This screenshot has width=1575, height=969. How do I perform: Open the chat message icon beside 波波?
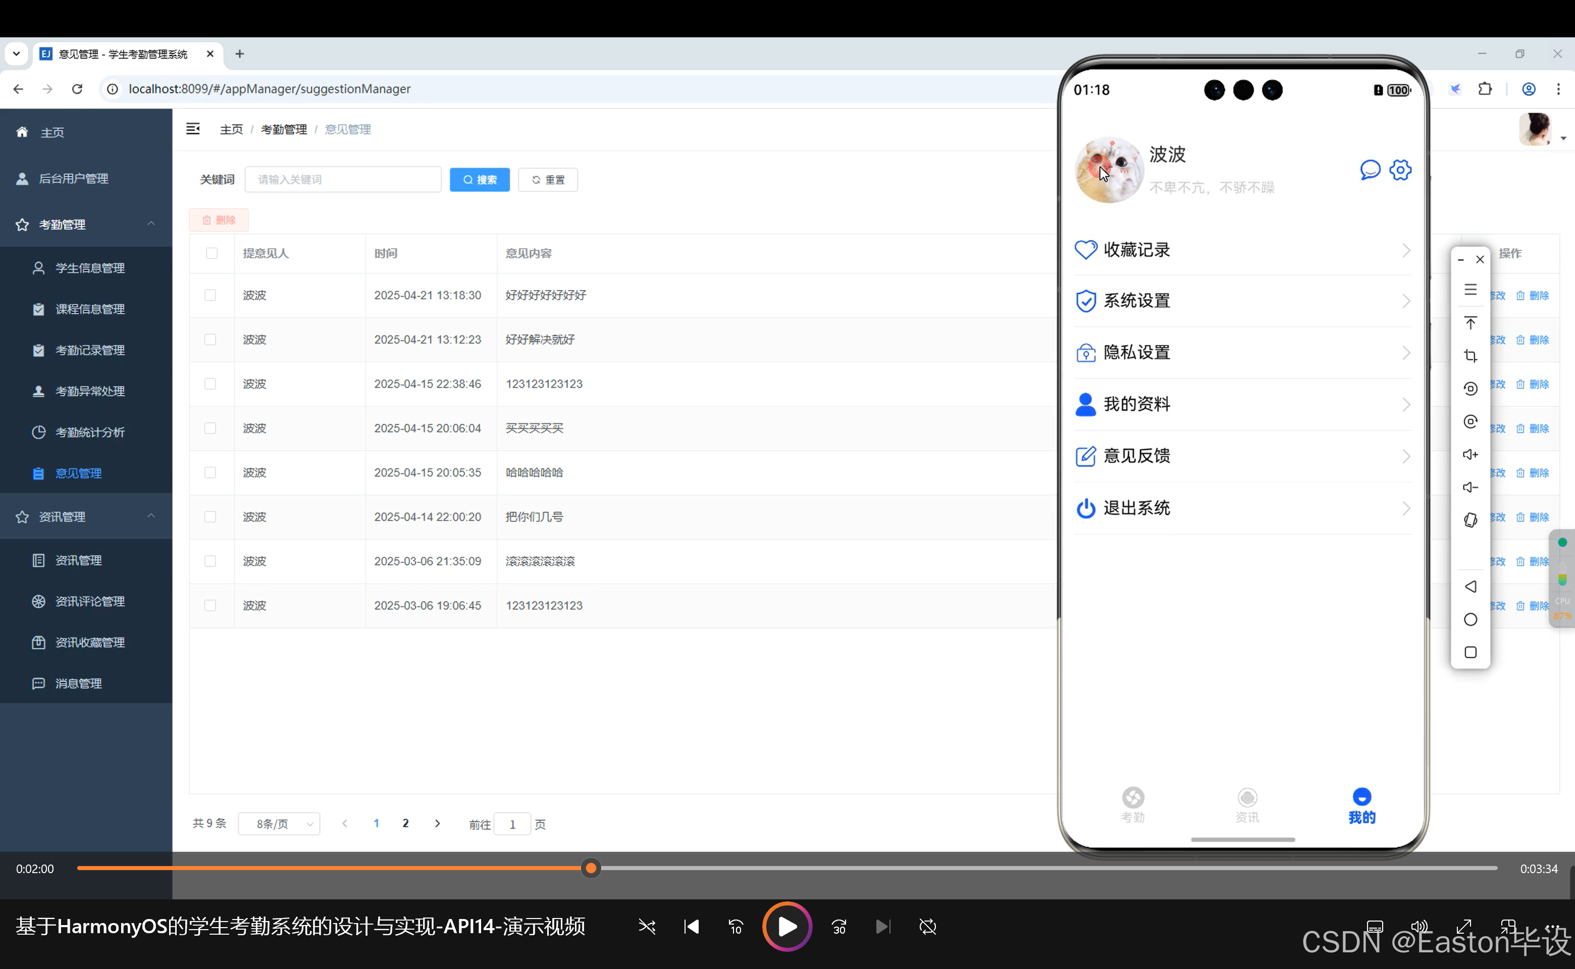coord(1370,170)
